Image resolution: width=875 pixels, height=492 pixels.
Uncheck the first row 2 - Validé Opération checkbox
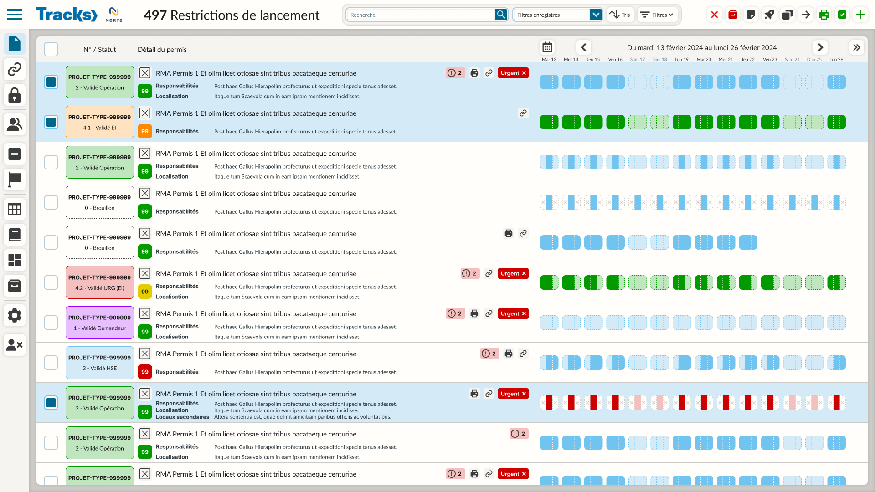[x=51, y=82]
